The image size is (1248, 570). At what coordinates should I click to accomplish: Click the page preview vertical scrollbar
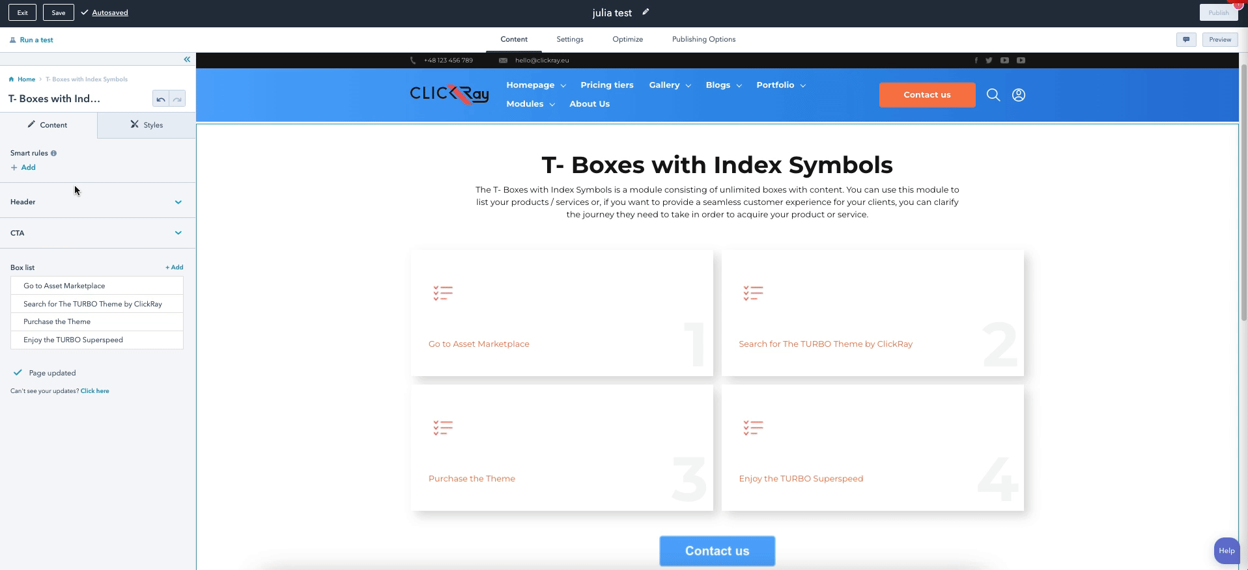click(1243, 192)
